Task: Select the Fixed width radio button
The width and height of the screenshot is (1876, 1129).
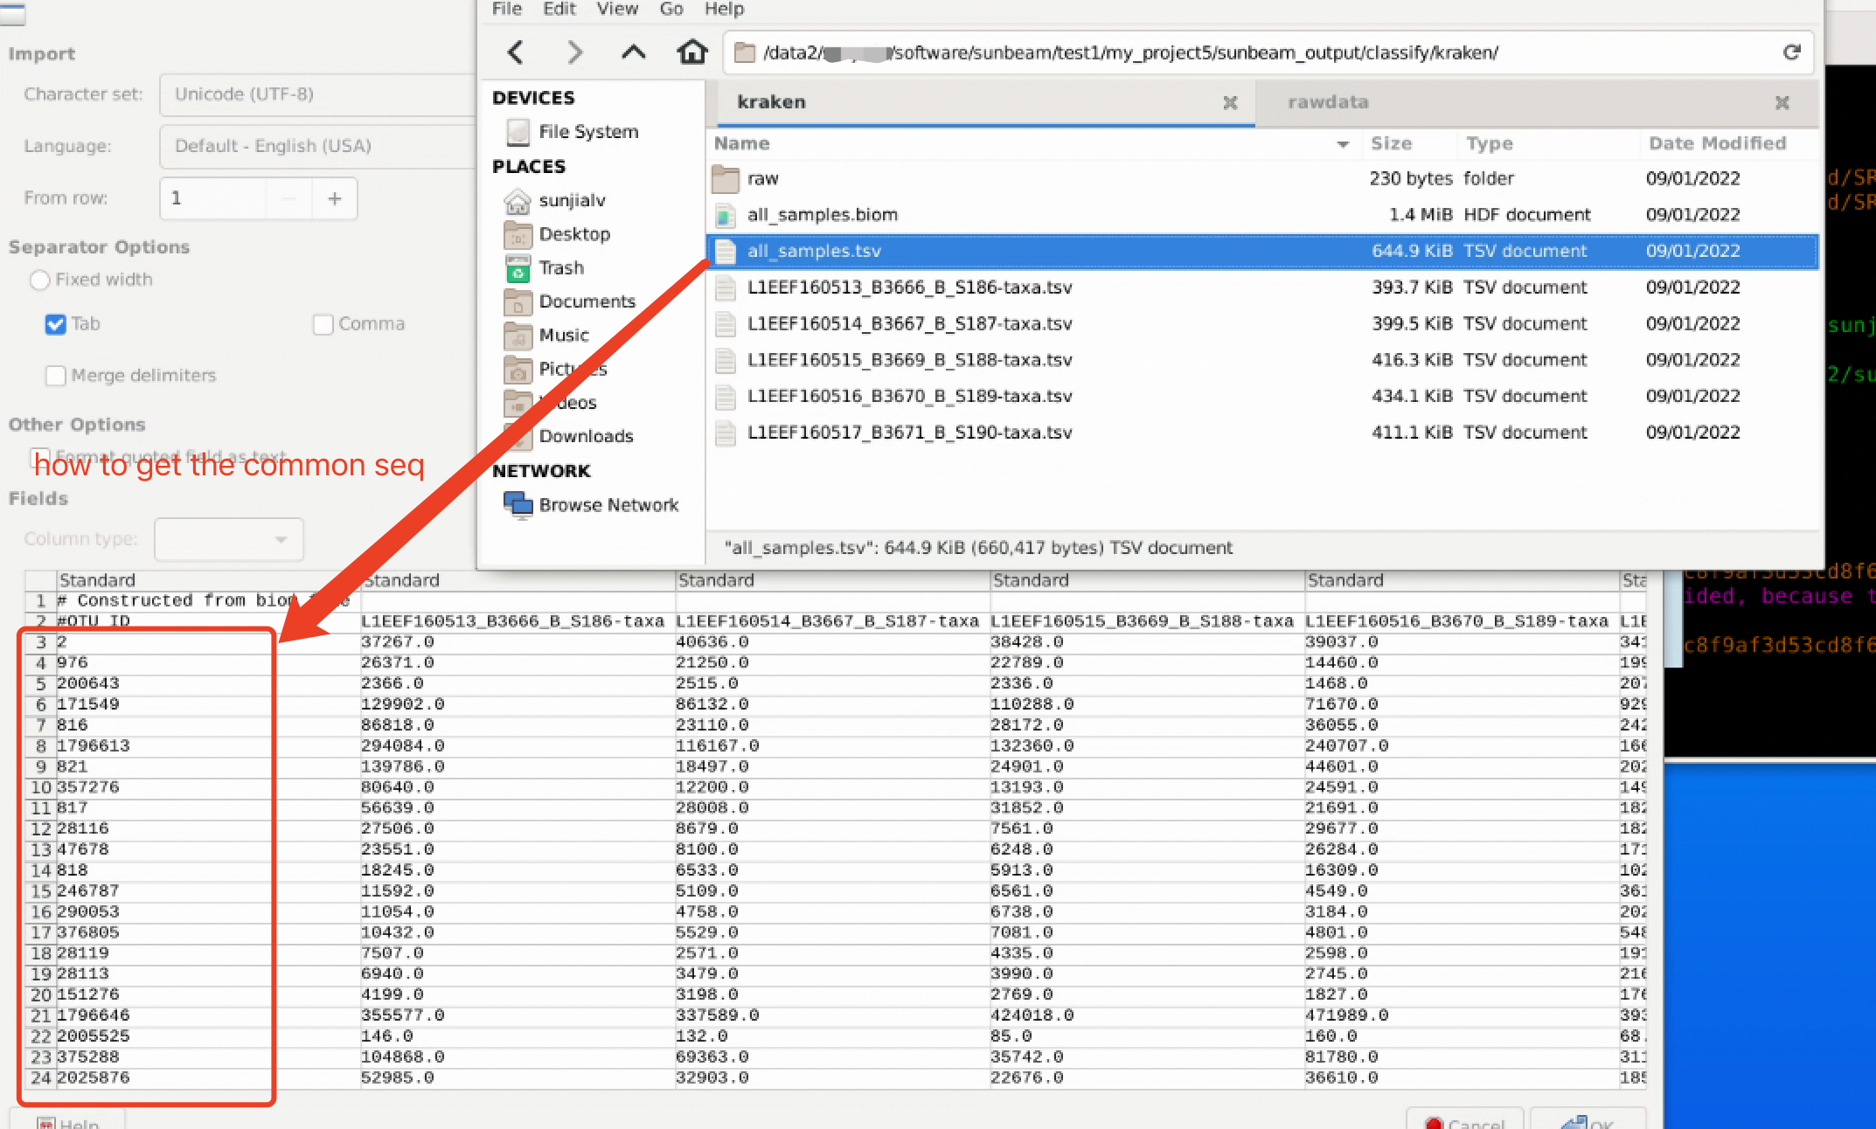Action: pos(39,280)
